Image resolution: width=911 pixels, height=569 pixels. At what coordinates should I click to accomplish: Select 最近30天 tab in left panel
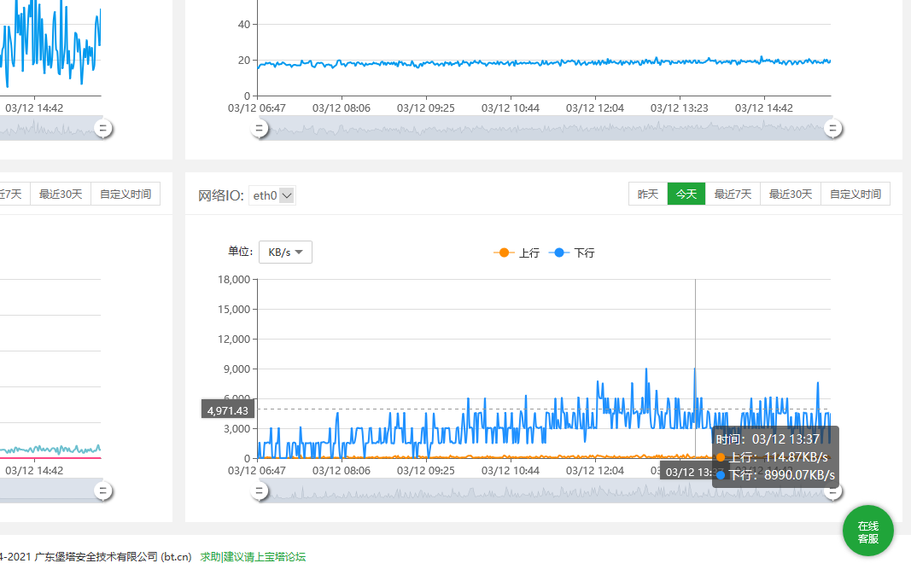click(61, 194)
